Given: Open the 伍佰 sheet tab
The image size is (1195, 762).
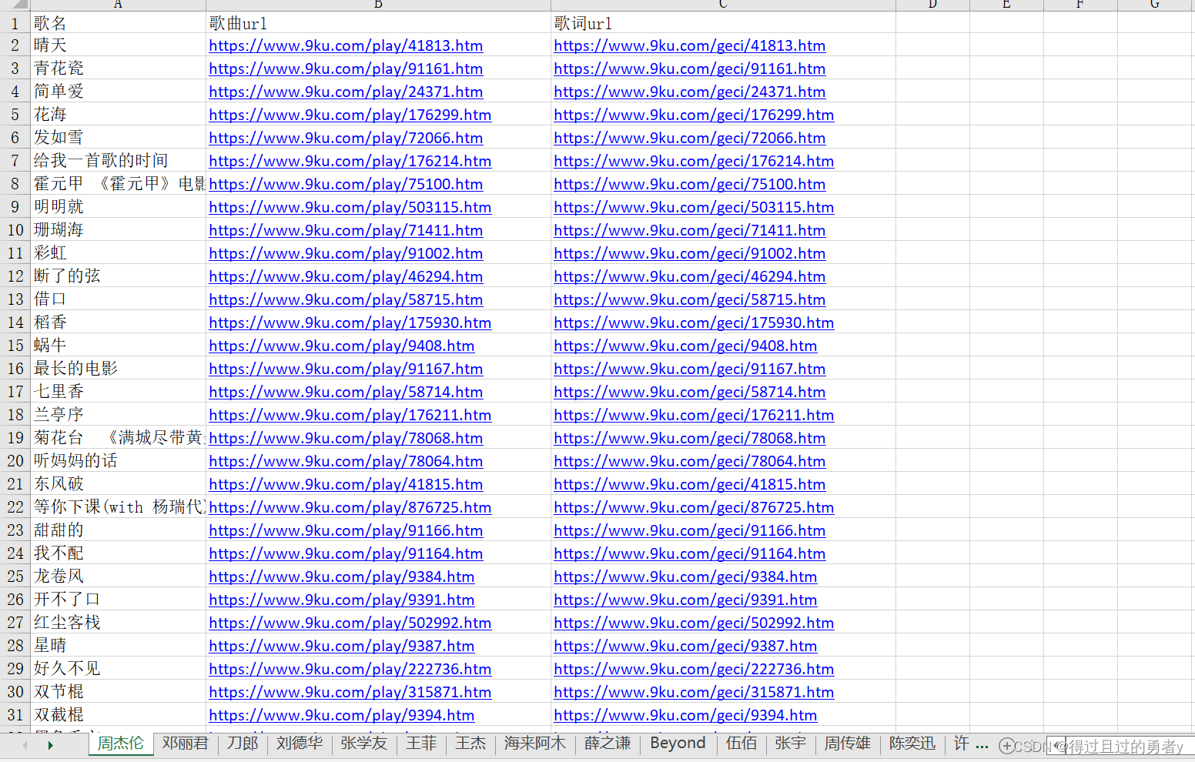Looking at the screenshot, I should (x=741, y=744).
